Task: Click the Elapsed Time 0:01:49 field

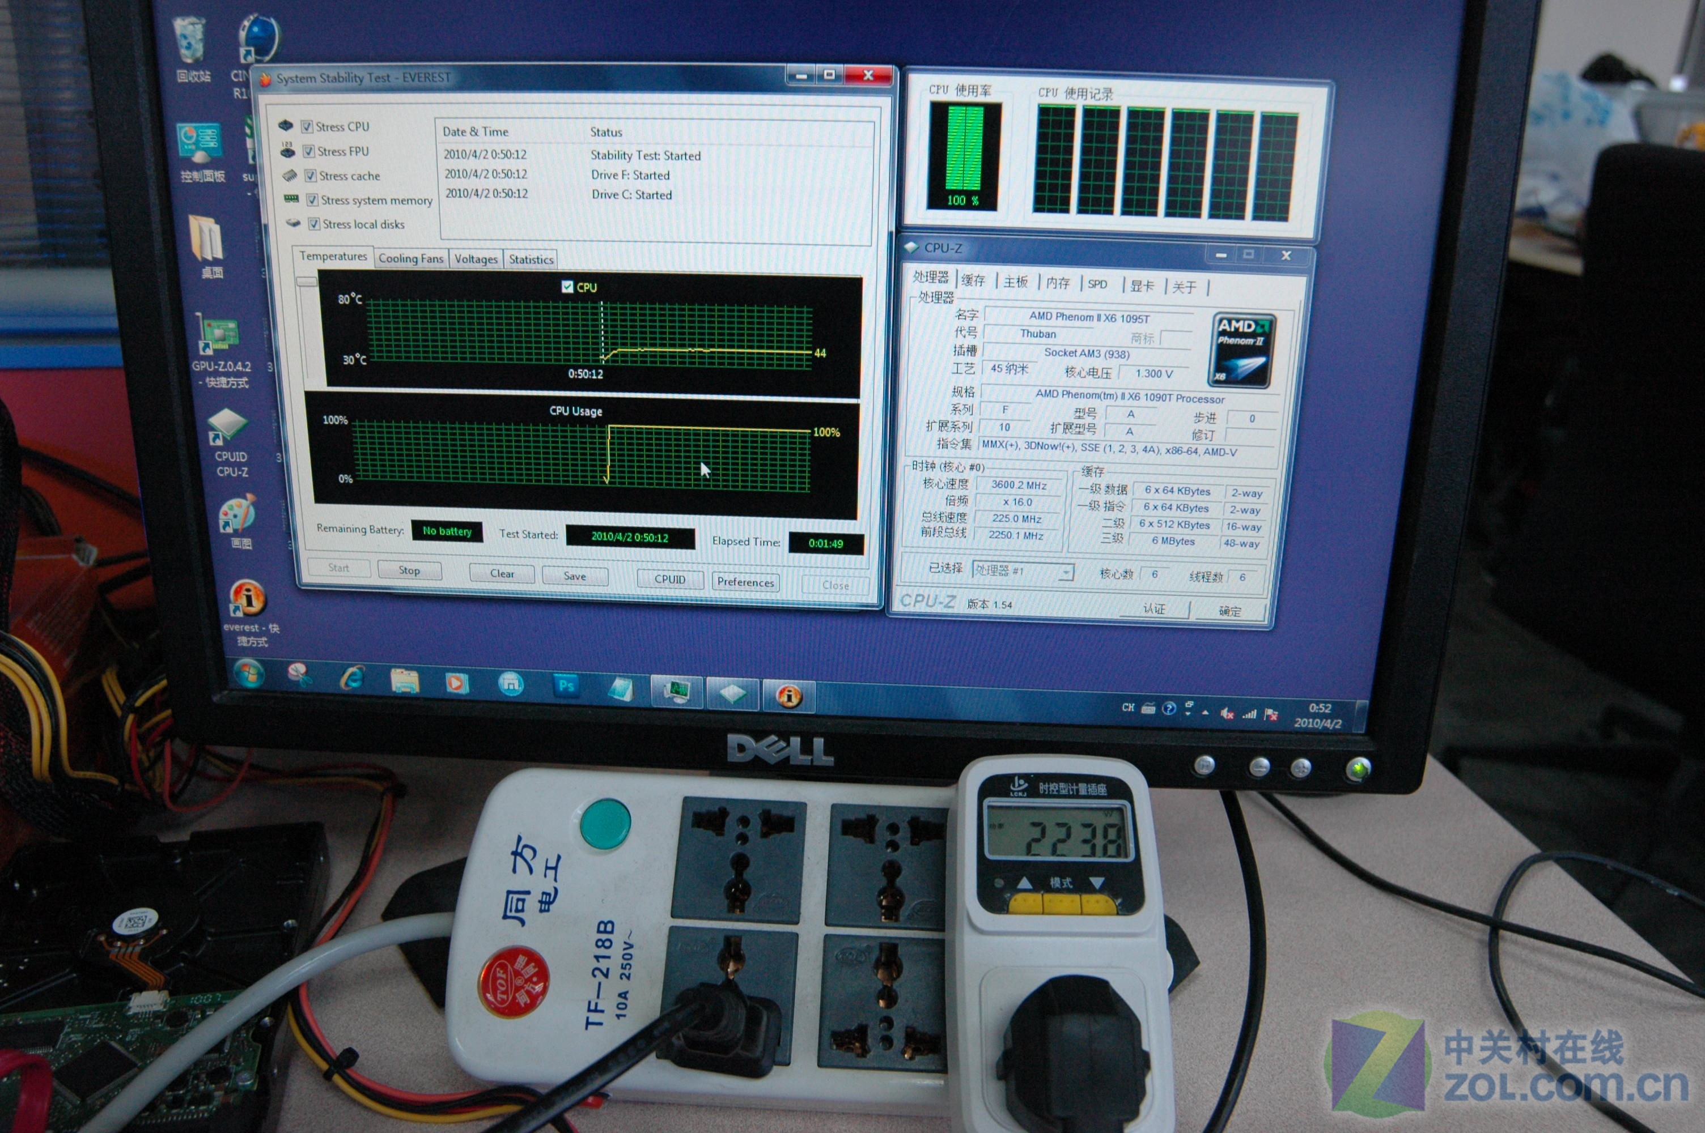Action: tap(826, 543)
